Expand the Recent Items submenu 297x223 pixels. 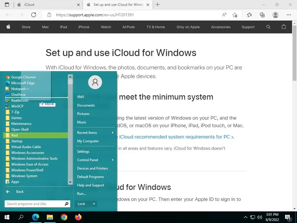[x=95, y=132]
